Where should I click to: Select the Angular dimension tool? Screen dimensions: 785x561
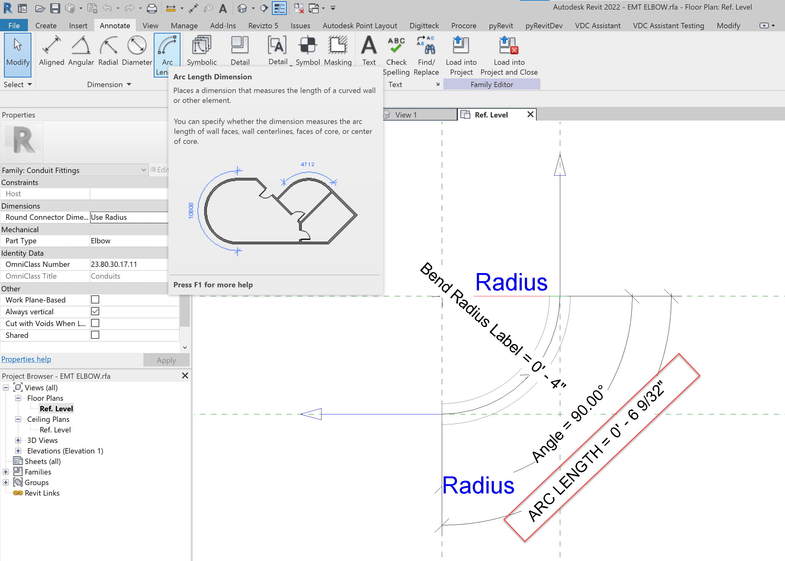coord(81,51)
